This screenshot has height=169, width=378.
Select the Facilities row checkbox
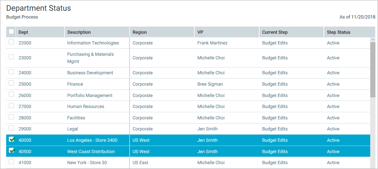point(11,117)
